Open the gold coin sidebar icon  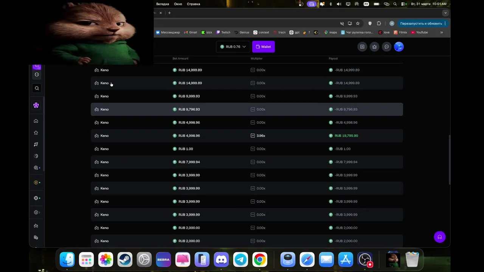pyautogui.click(x=37, y=182)
